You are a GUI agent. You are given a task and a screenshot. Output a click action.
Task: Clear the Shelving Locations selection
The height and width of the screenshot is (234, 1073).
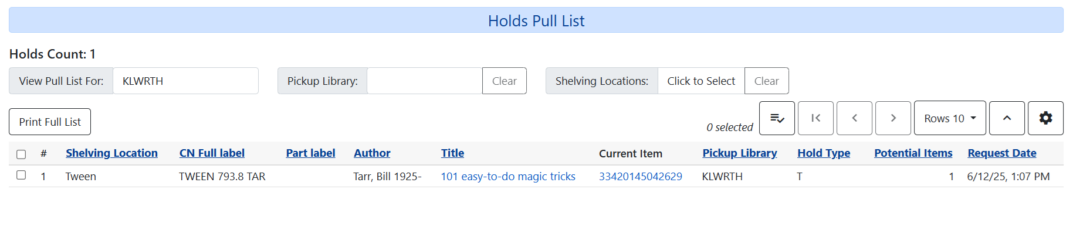click(766, 81)
